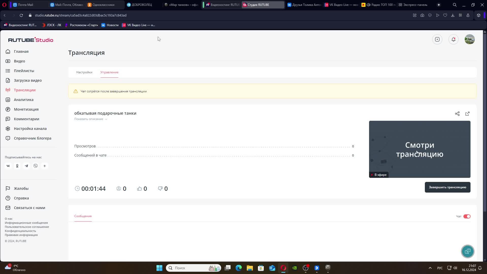This screenshot has width=487, height=274.
Task: Switch to the Настройки tab
Action: [84, 72]
